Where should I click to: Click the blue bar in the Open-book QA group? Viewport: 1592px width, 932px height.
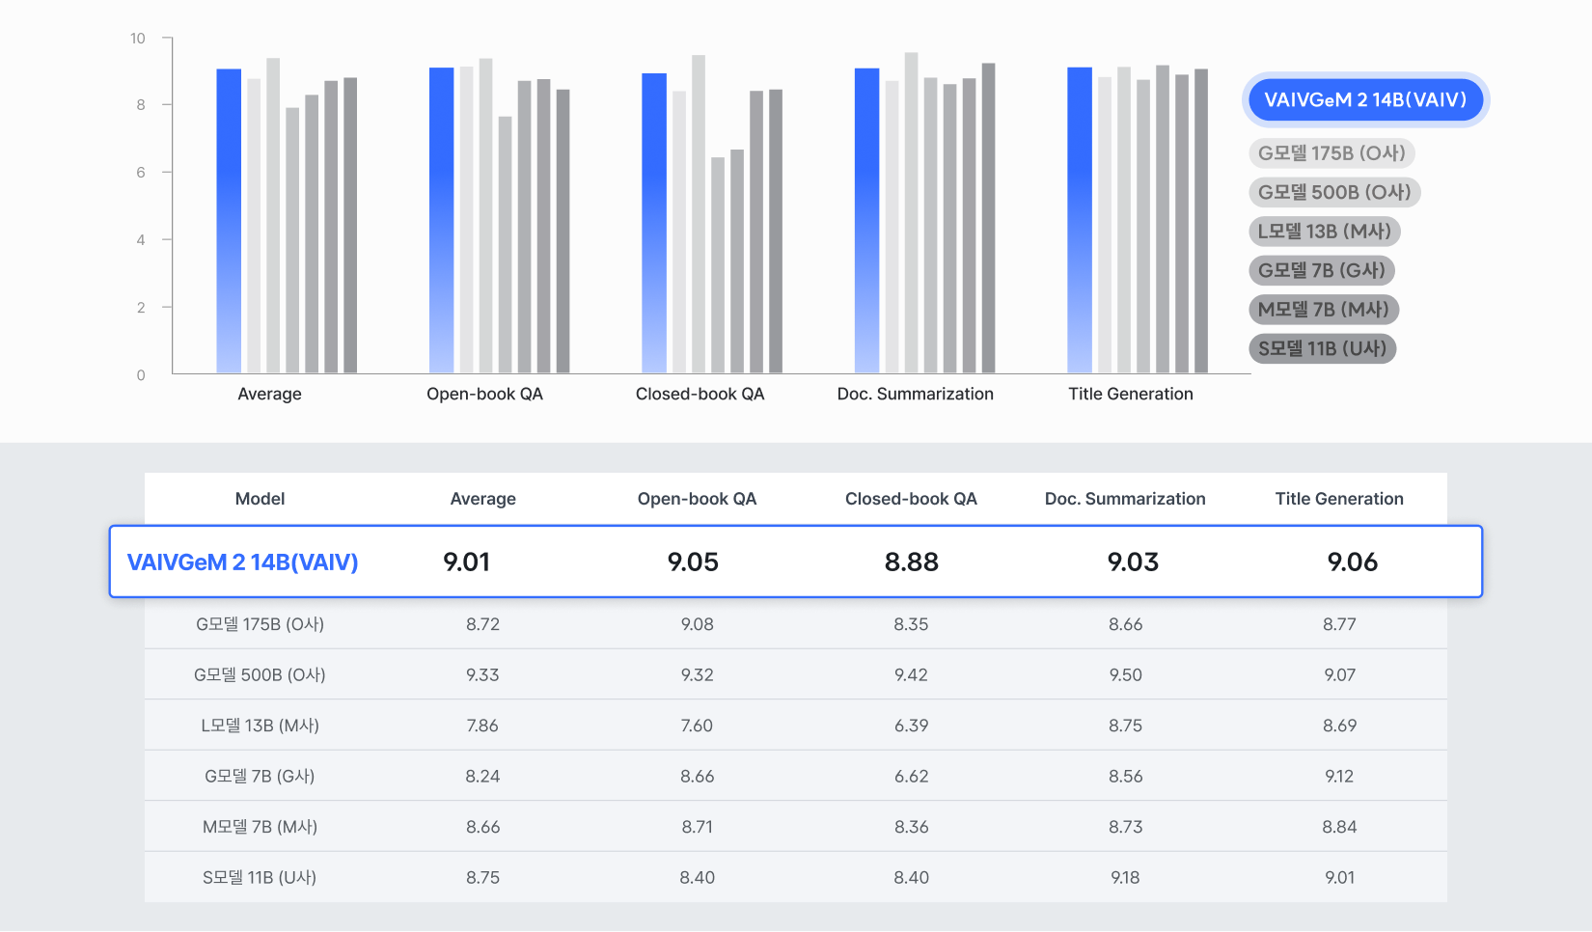point(441,220)
